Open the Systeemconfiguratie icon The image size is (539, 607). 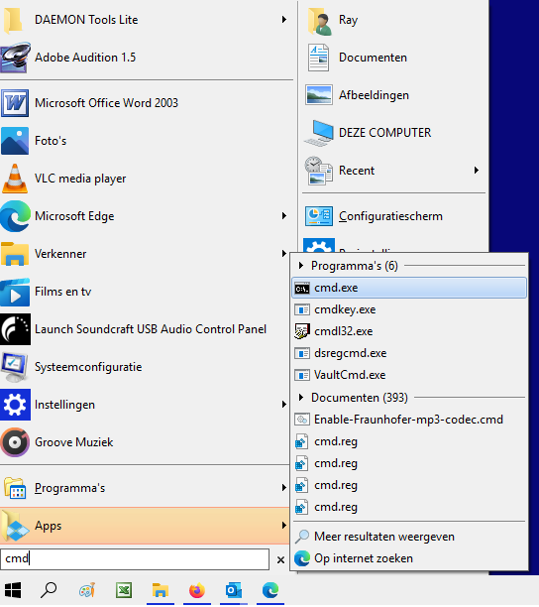pos(14,367)
